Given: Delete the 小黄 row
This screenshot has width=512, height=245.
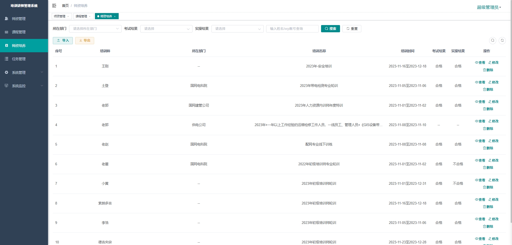Looking at the screenshot, I should pyautogui.click(x=488, y=187).
